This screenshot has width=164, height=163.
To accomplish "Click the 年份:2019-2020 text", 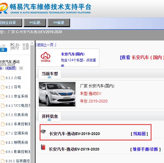I will tap(94, 101).
